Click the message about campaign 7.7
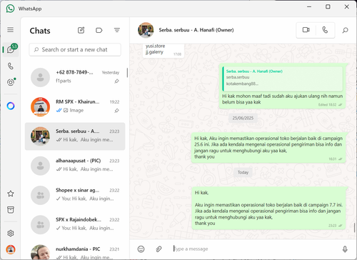Viewport: 357px width, 260px height. (x=268, y=208)
